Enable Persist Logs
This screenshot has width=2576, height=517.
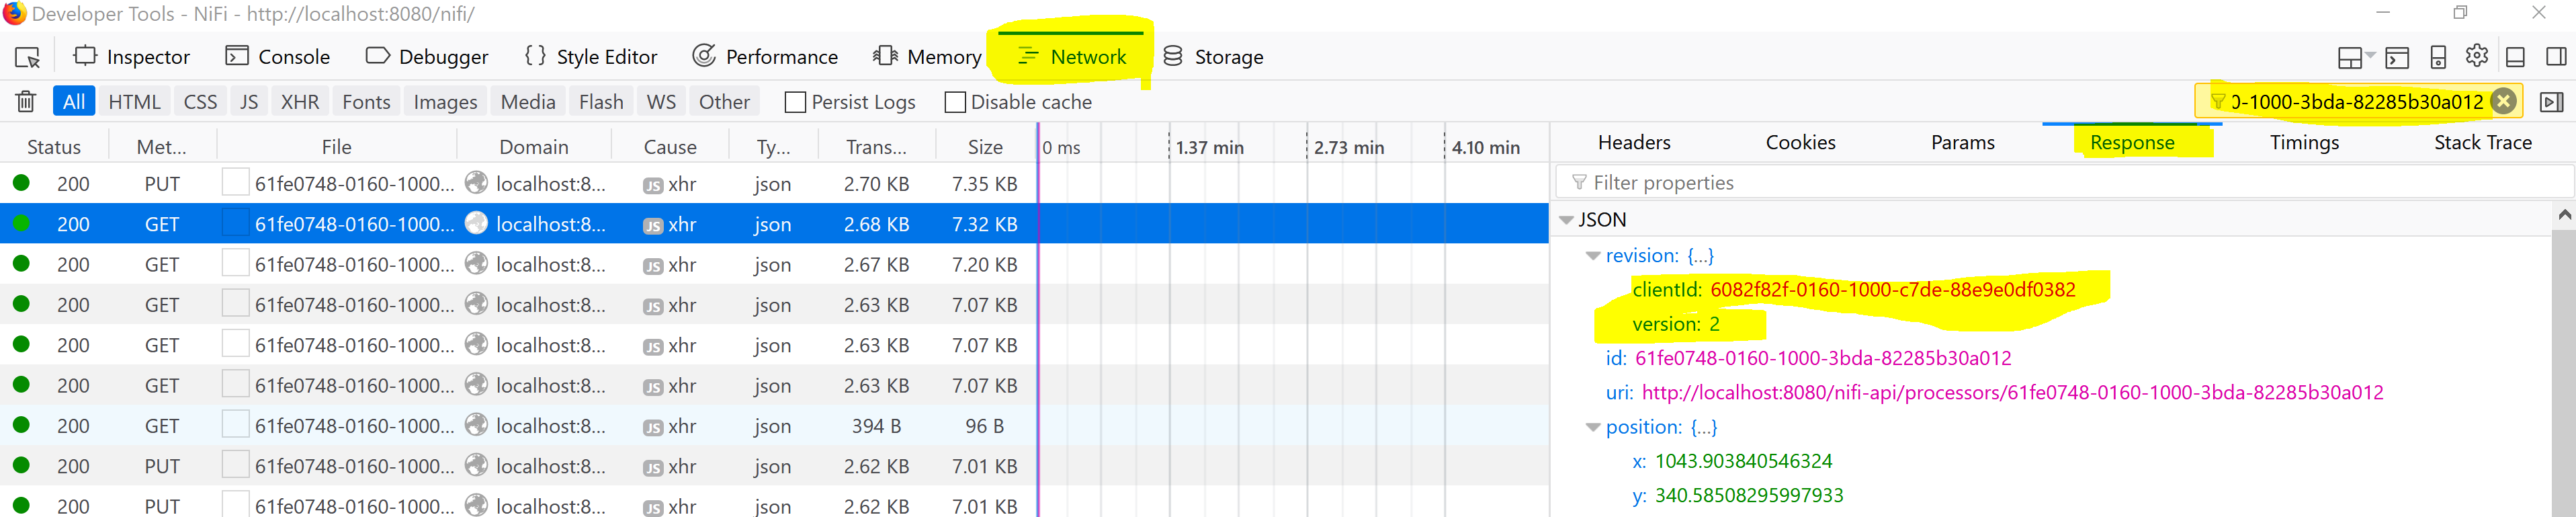795,101
